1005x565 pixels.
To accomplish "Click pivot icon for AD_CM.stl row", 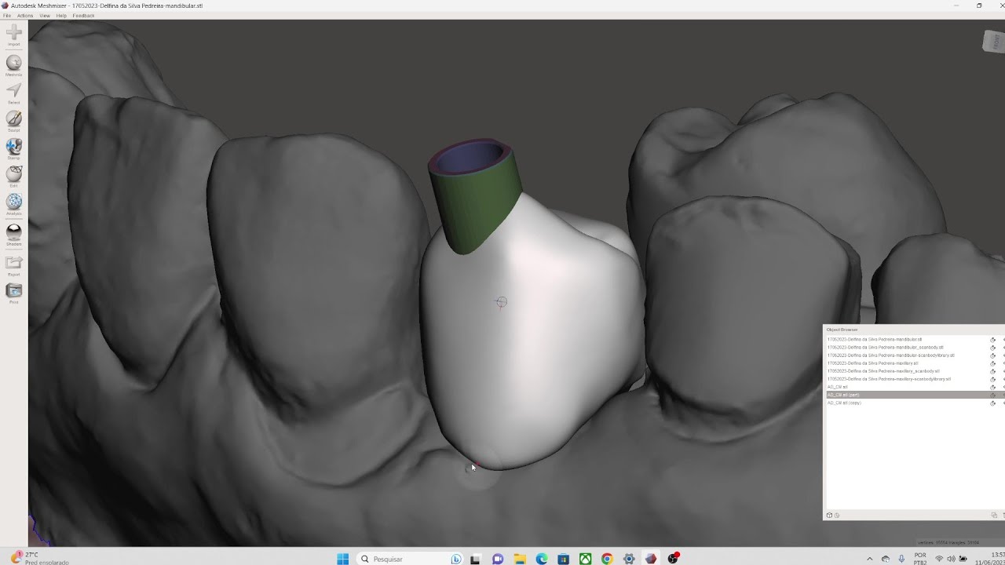I will (x=993, y=387).
